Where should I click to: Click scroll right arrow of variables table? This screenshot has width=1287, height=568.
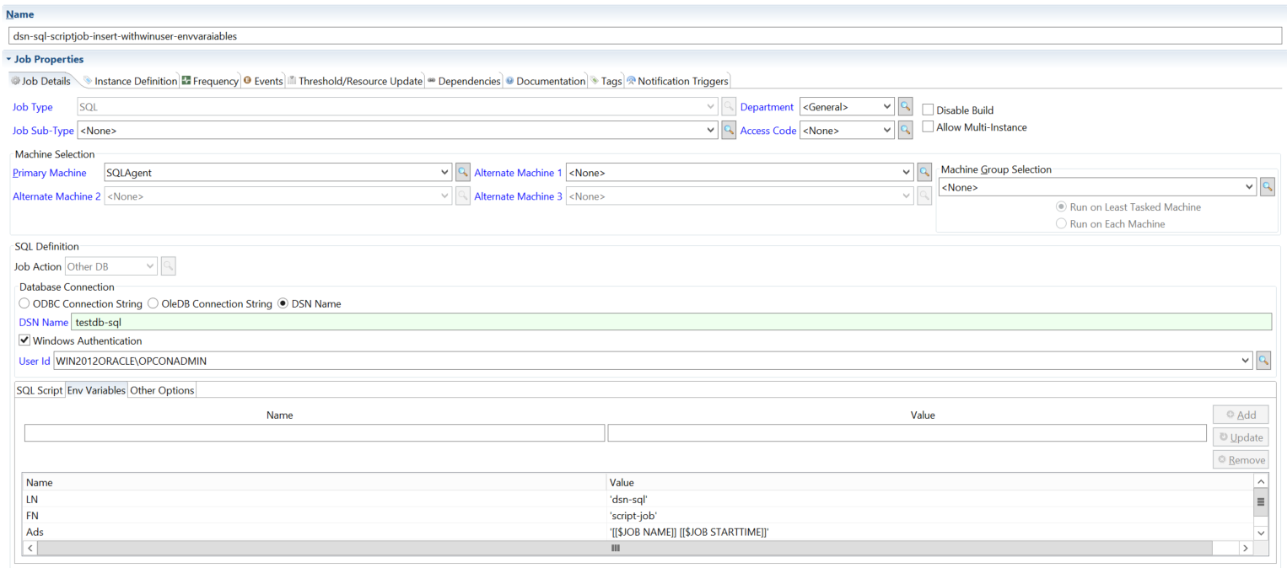(1245, 548)
